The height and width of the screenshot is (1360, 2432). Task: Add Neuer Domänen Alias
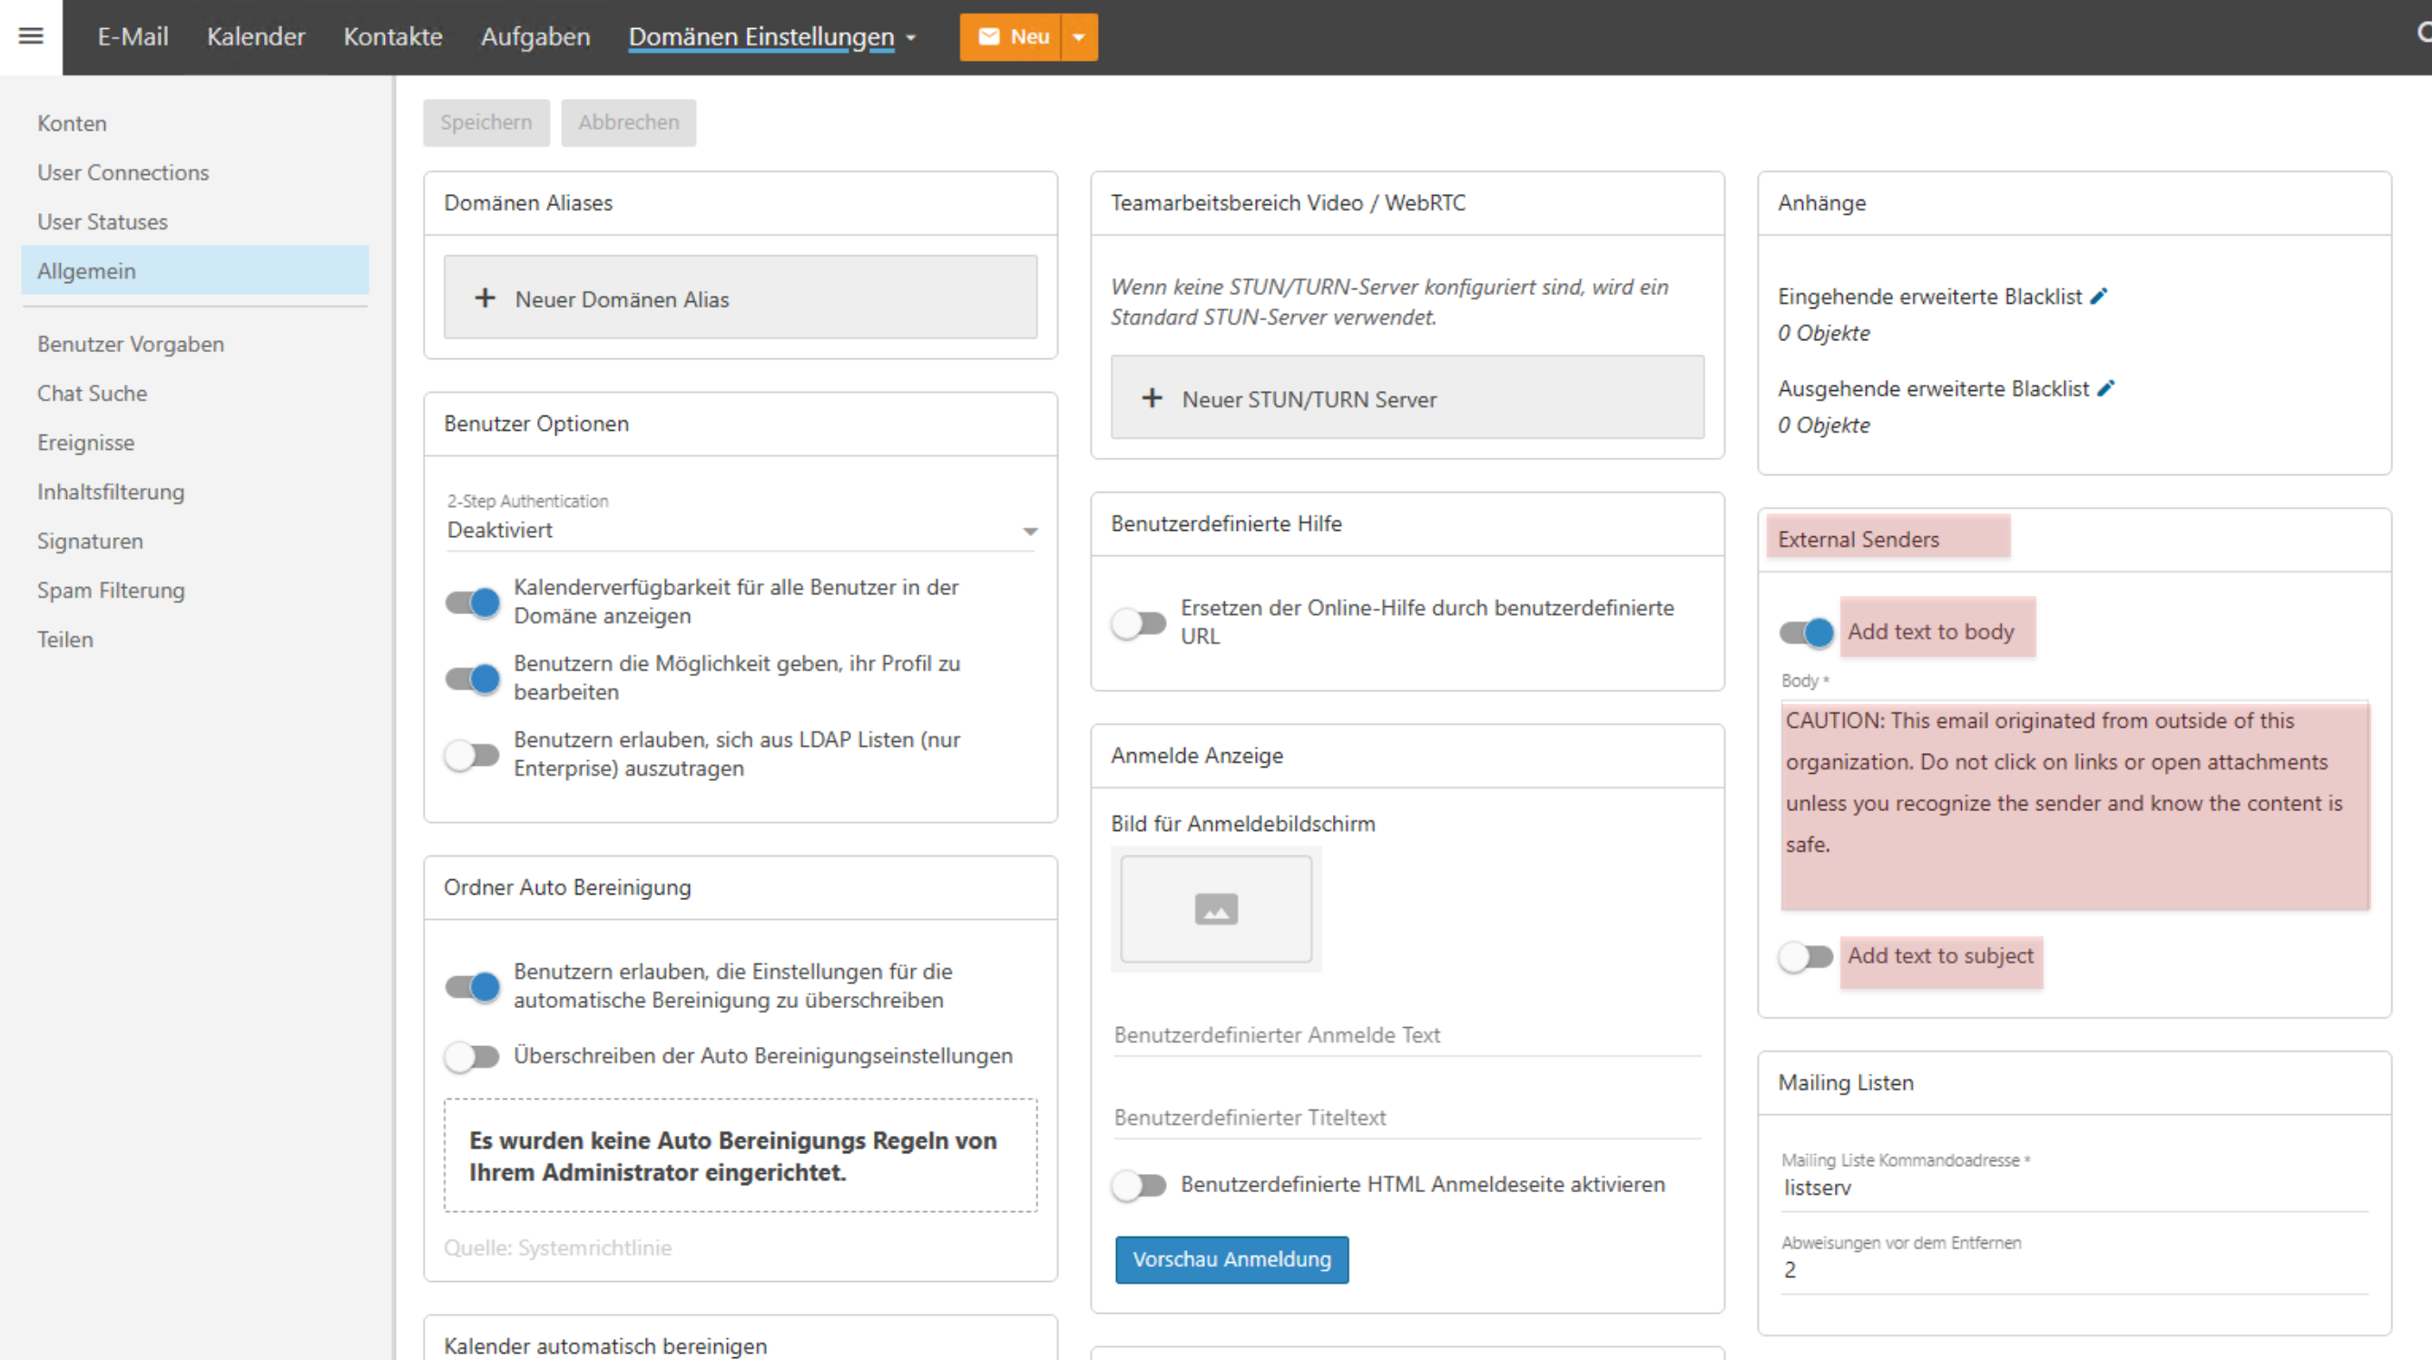(x=741, y=298)
